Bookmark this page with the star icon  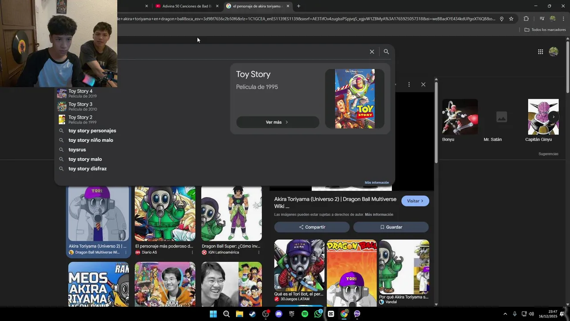[x=511, y=19]
